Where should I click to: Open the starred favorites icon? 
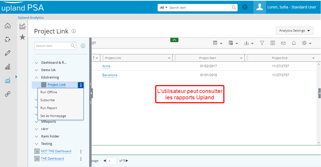[23, 37]
